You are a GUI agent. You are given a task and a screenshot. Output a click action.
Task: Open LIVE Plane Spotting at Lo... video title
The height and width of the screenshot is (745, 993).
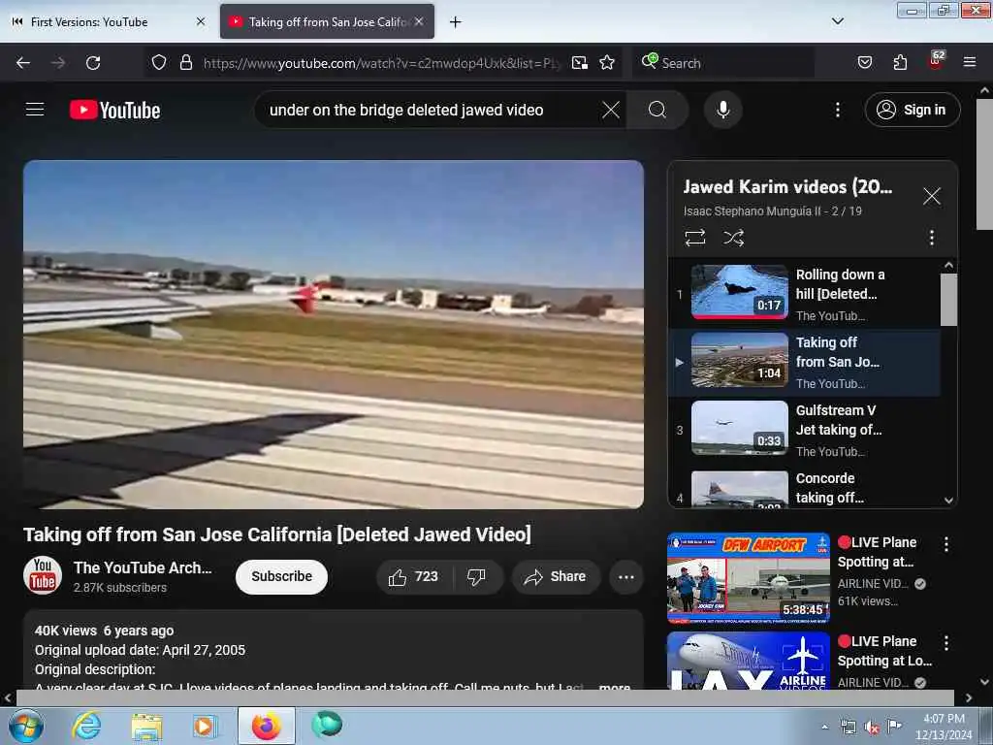[884, 651]
